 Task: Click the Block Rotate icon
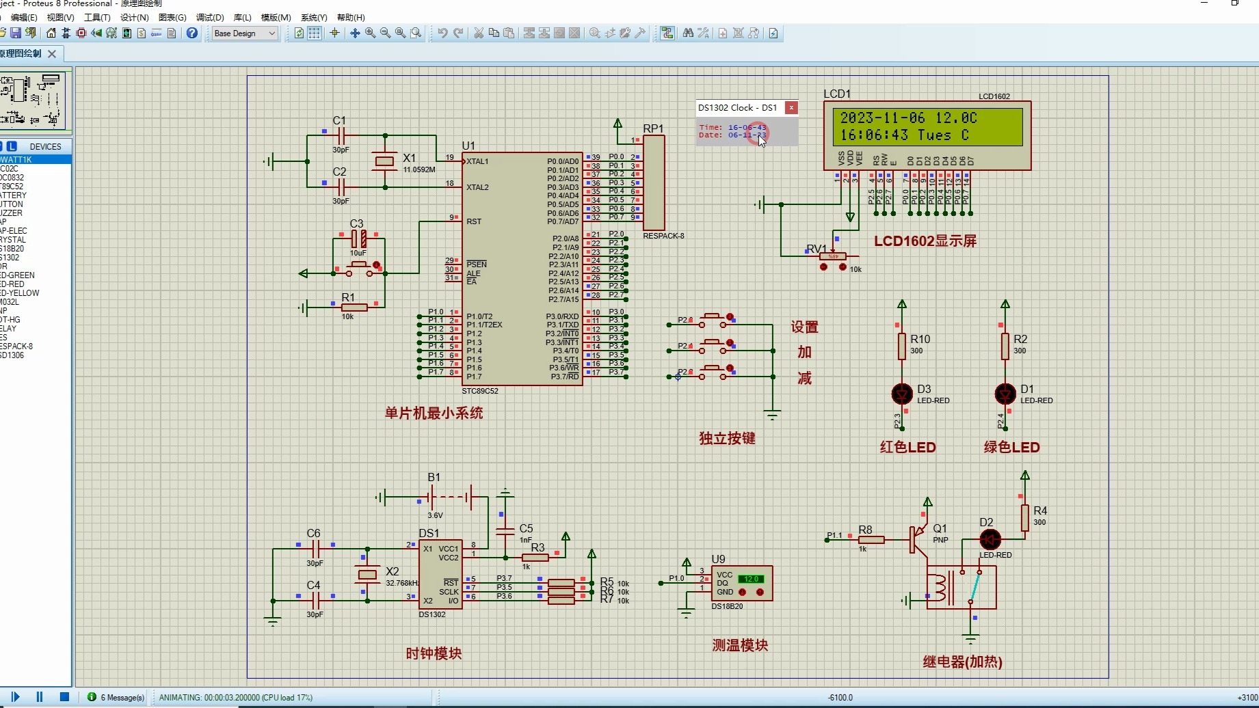tap(559, 33)
